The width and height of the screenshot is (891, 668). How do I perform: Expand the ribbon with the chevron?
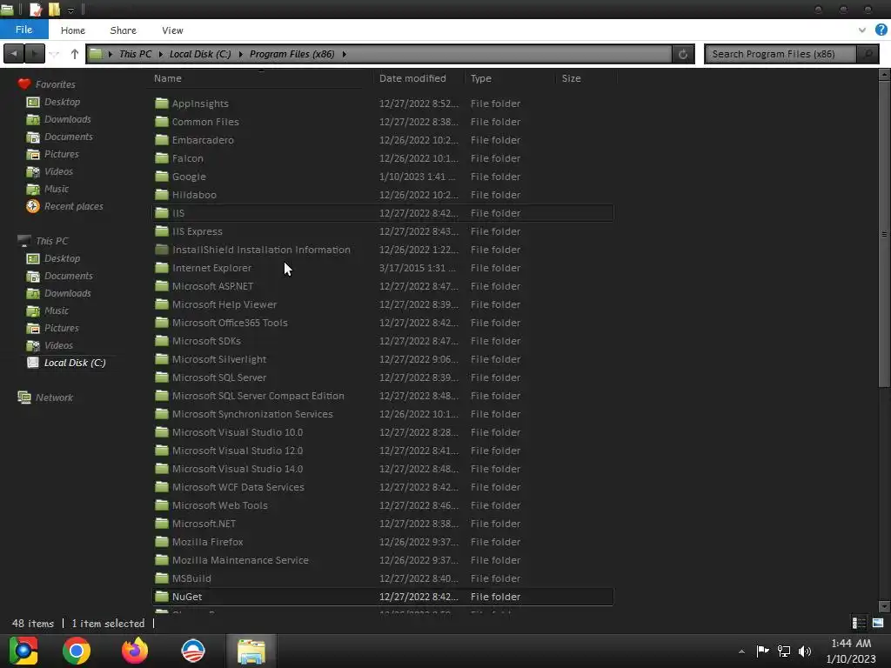tap(862, 30)
